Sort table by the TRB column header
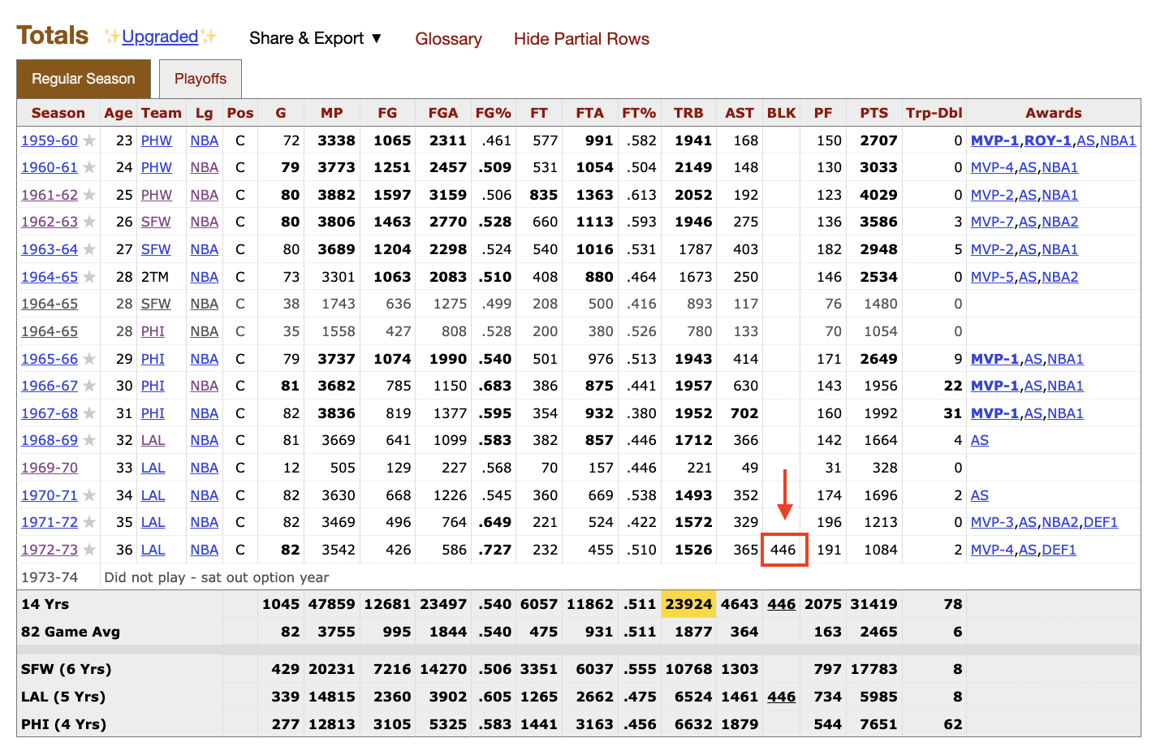 pyautogui.click(x=688, y=113)
